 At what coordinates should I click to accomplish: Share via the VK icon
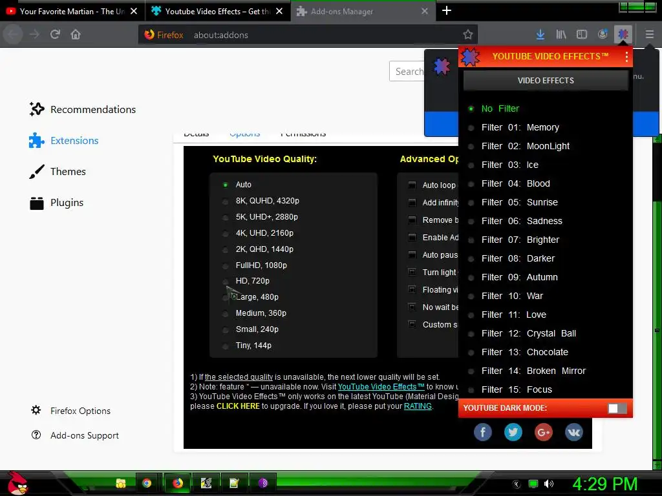pyautogui.click(x=574, y=432)
